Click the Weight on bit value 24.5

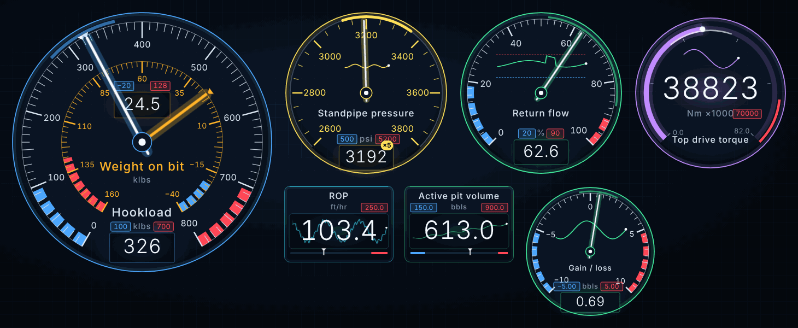[x=142, y=104]
